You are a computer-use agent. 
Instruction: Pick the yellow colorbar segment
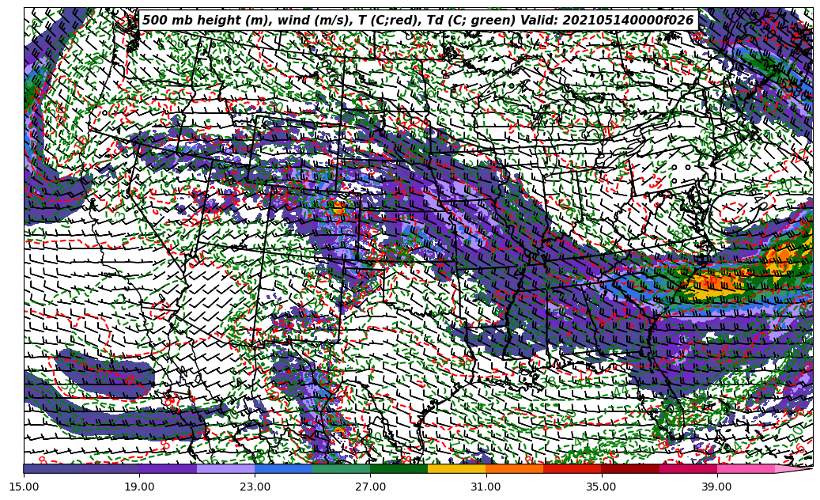(456, 468)
